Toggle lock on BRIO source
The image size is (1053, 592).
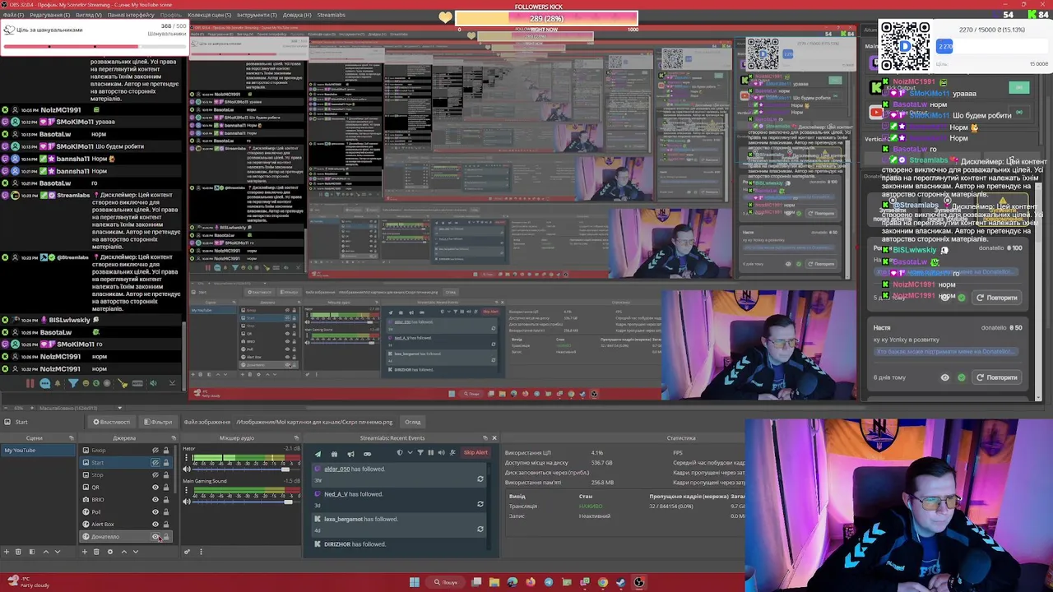click(165, 500)
